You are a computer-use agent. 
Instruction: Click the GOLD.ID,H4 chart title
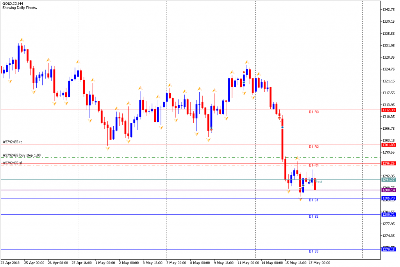[12, 4]
